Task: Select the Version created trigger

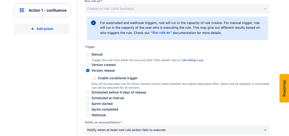Action: [x=88, y=65]
